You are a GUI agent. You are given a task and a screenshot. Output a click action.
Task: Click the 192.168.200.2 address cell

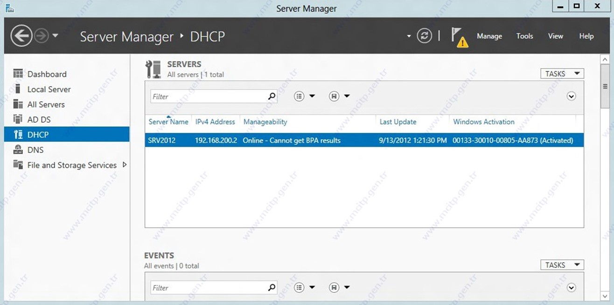click(216, 140)
